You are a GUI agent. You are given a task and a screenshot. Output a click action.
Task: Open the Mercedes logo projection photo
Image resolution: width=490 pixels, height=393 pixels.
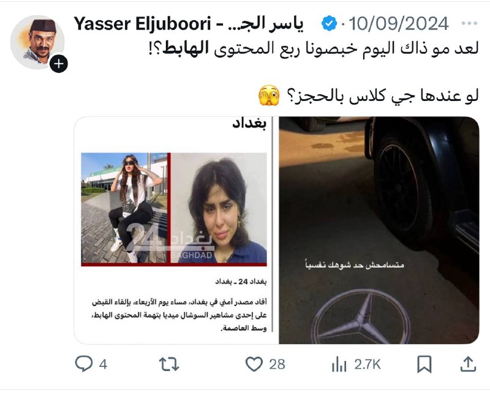tap(379, 230)
